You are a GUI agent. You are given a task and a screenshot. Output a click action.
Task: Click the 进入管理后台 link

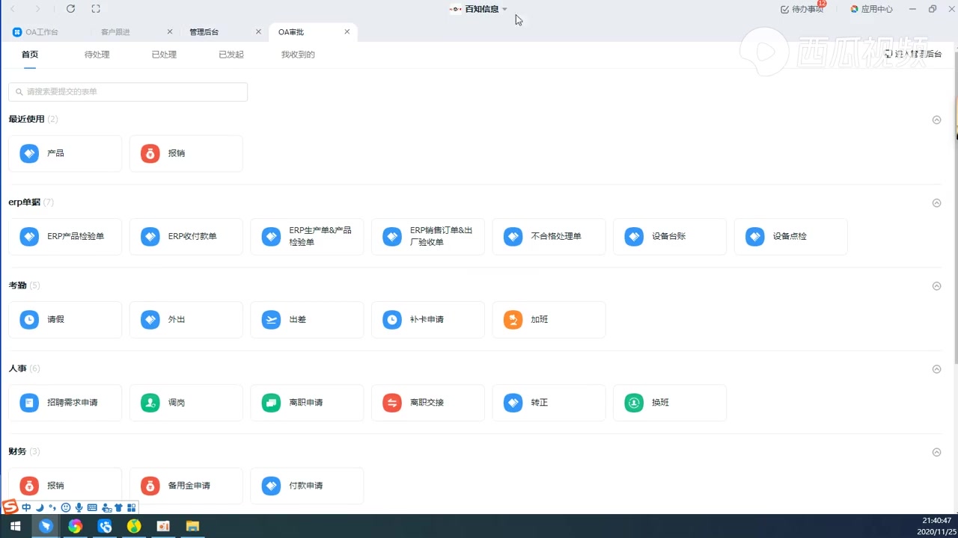click(x=913, y=54)
